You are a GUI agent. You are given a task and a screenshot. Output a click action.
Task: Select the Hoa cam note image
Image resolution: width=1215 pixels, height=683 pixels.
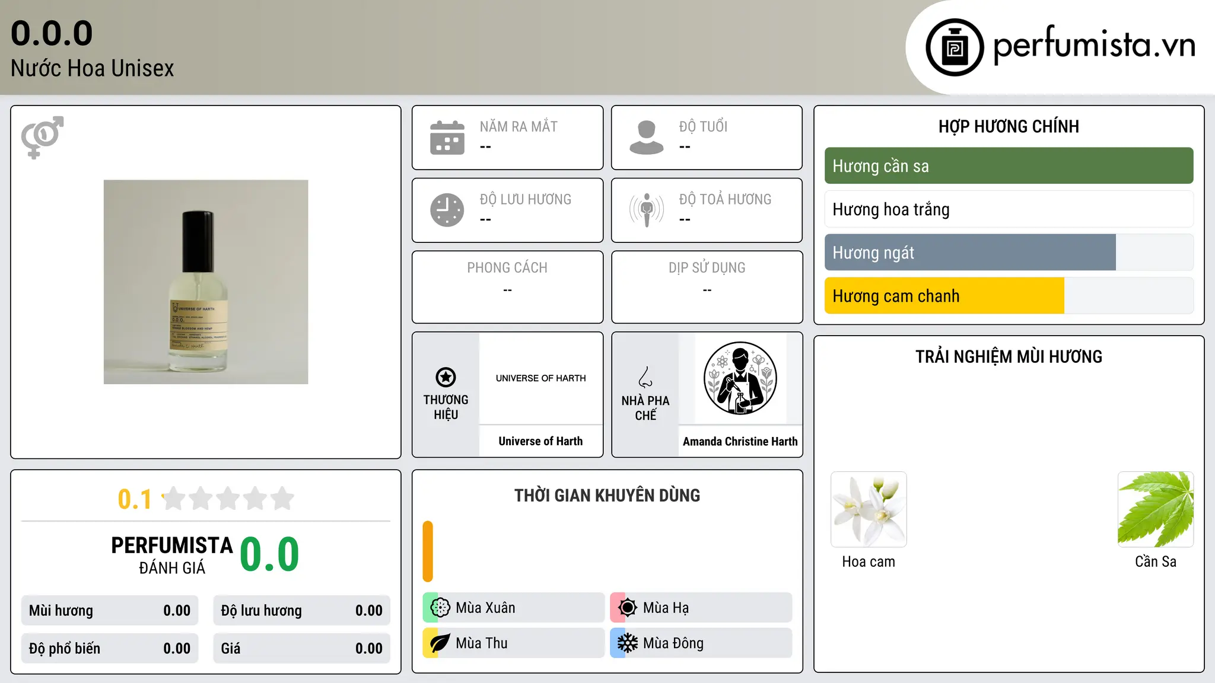click(869, 509)
